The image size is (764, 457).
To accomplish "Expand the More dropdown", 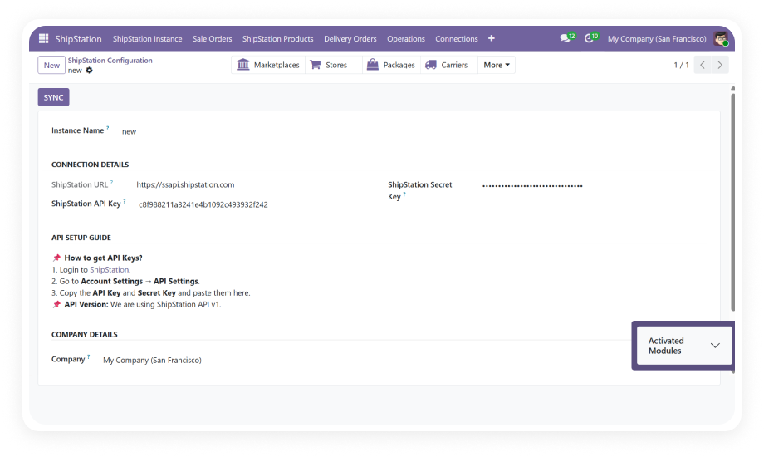I will coord(496,65).
